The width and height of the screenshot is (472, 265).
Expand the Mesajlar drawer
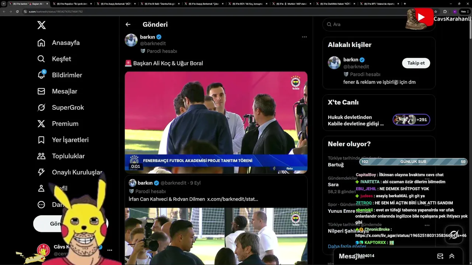(x=452, y=256)
